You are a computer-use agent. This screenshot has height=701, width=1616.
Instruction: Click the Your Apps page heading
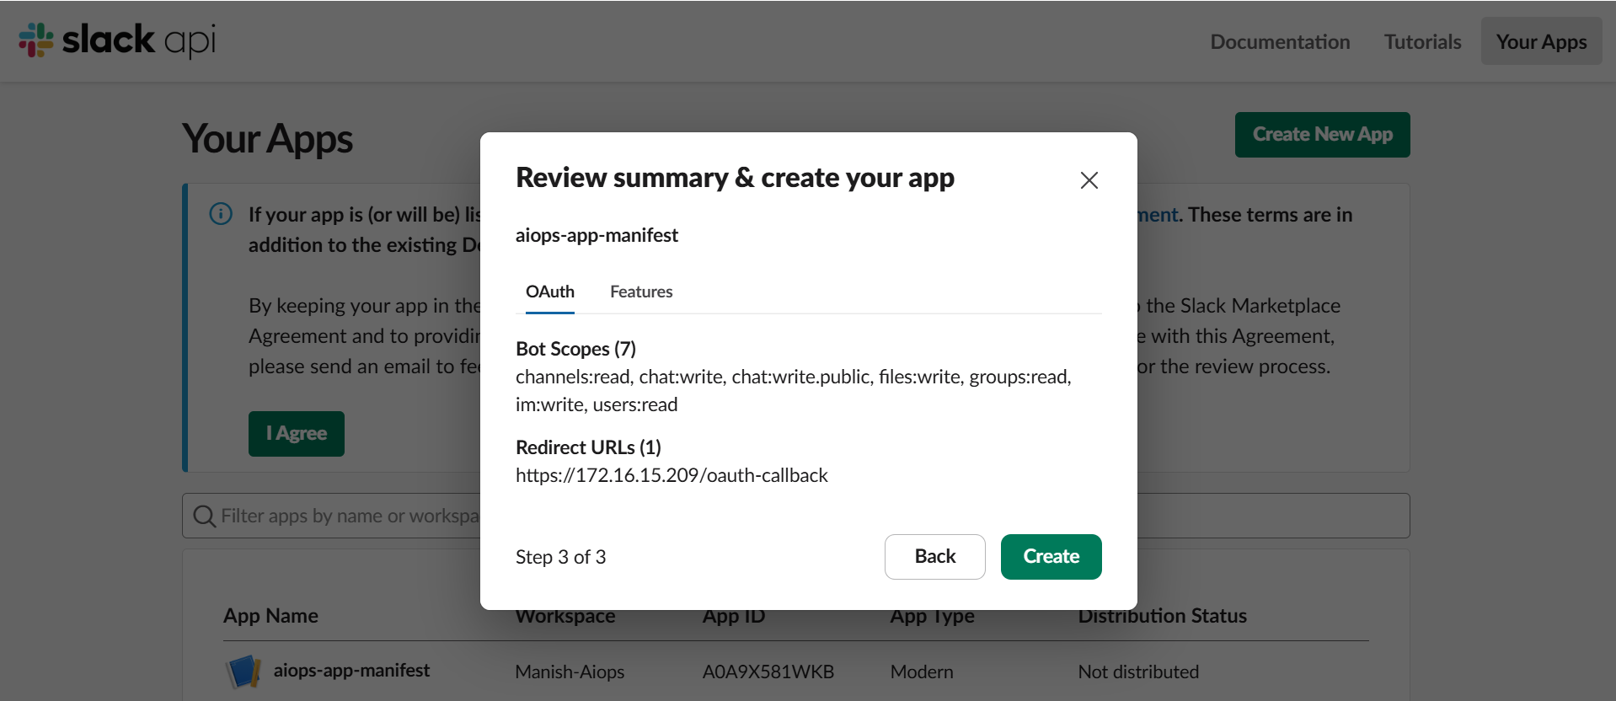[267, 139]
